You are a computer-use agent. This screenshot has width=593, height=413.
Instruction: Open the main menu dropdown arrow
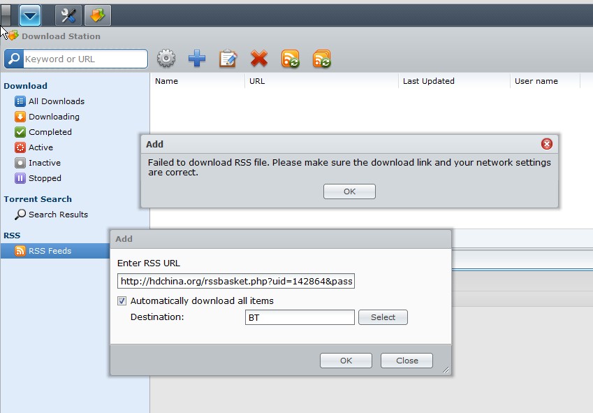click(30, 15)
